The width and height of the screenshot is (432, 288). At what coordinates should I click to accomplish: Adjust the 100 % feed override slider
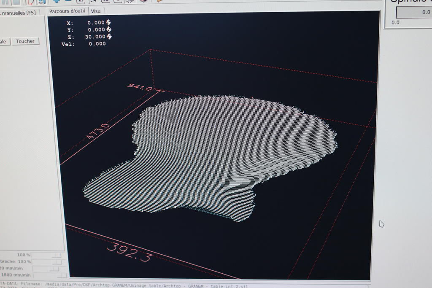point(47,255)
